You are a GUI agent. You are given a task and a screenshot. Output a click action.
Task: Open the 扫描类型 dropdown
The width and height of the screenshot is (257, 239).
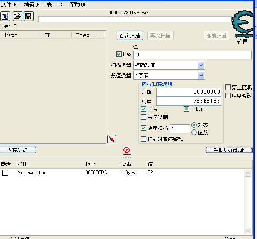click(x=201, y=65)
